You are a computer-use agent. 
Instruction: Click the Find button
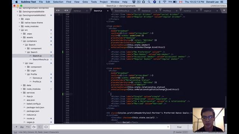click(179, 127)
